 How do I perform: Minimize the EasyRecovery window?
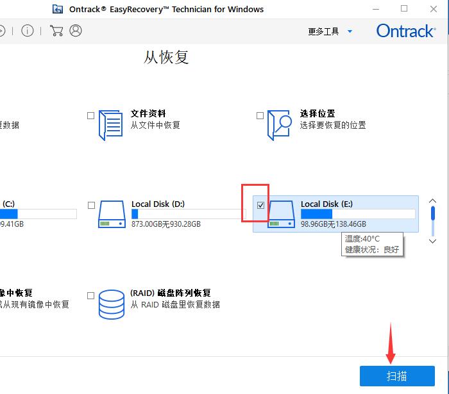pos(376,9)
